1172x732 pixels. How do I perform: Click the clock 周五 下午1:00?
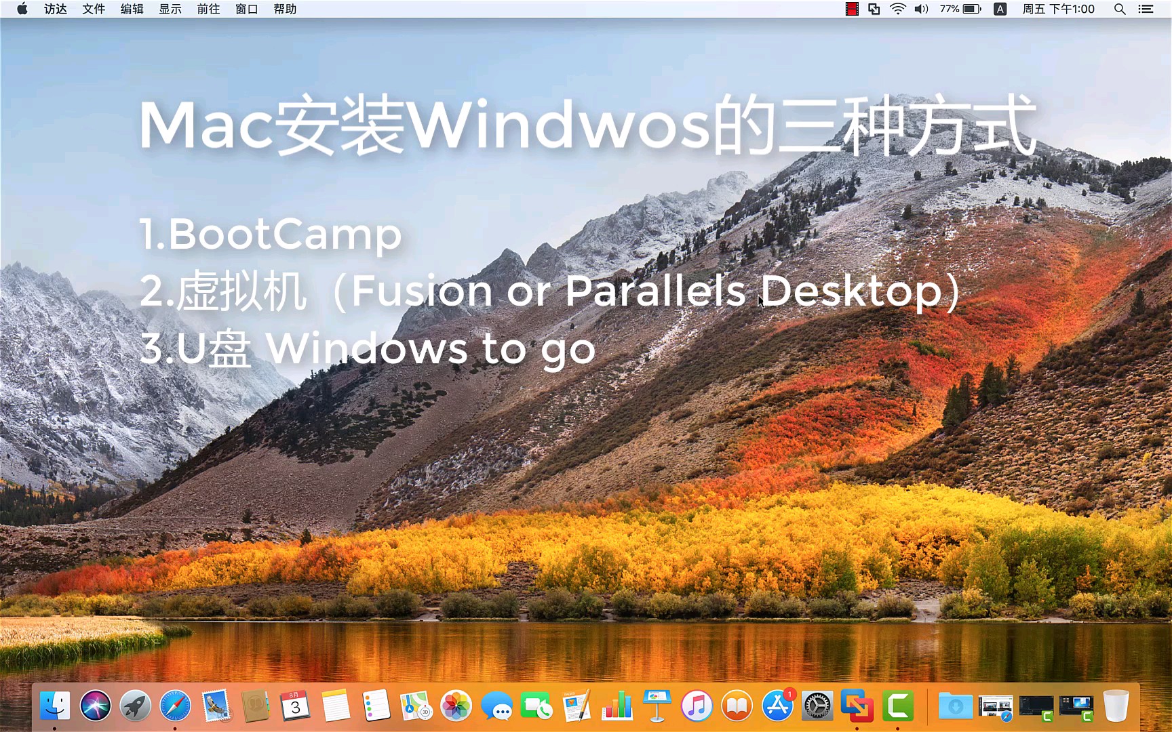[1059, 9]
